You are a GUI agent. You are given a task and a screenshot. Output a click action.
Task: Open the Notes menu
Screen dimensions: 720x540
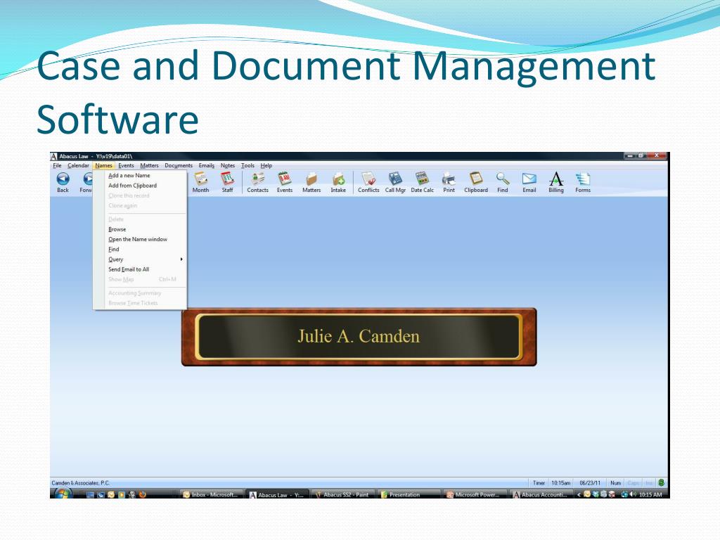[228, 165]
